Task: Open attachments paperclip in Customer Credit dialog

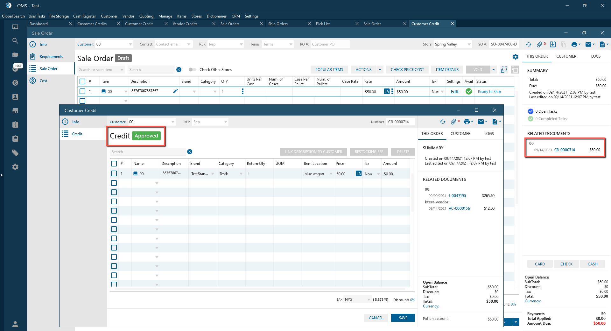Action: click(453, 122)
